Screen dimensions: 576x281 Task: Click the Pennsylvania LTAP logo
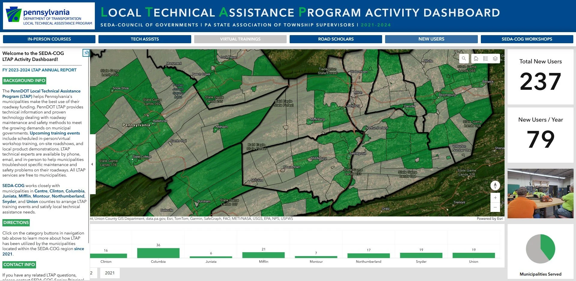tap(49, 16)
